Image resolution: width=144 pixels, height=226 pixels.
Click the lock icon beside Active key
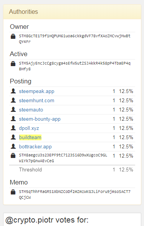[x=13, y=63]
